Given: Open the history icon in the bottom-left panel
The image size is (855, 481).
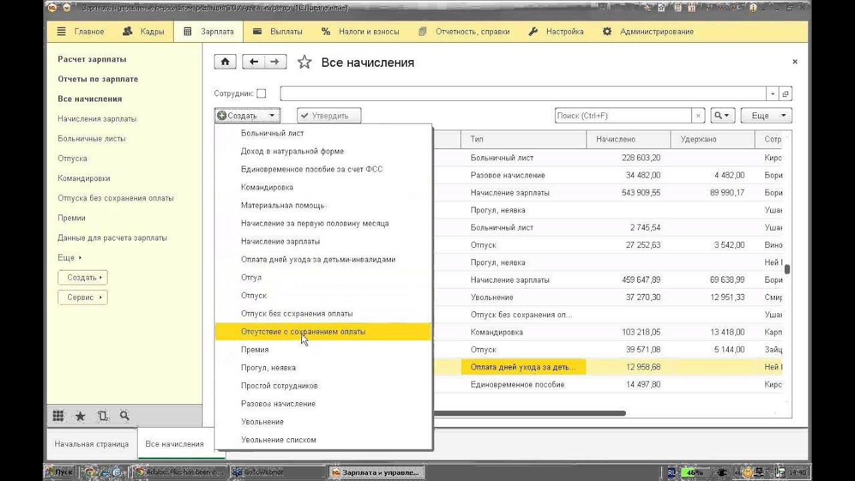Looking at the screenshot, I should [x=102, y=416].
